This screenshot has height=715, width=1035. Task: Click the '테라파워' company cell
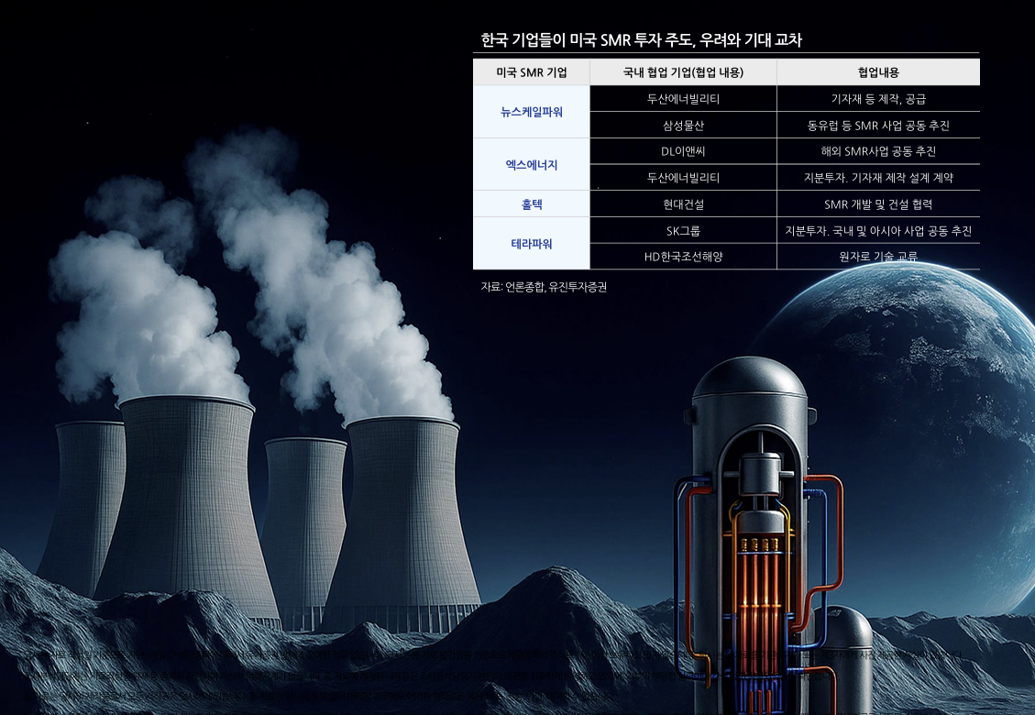click(x=531, y=244)
